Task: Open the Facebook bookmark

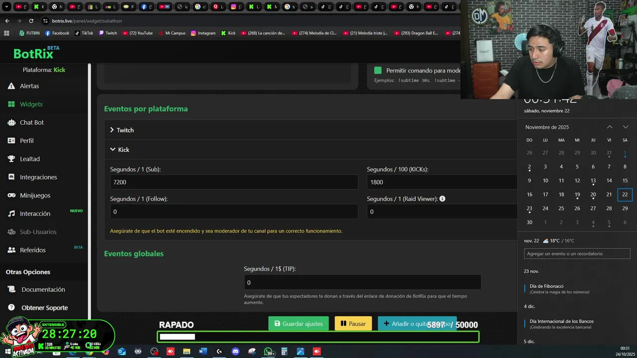Action: [x=57, y=33]
